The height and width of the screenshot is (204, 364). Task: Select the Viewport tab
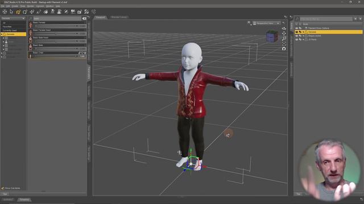coord(101,17)
